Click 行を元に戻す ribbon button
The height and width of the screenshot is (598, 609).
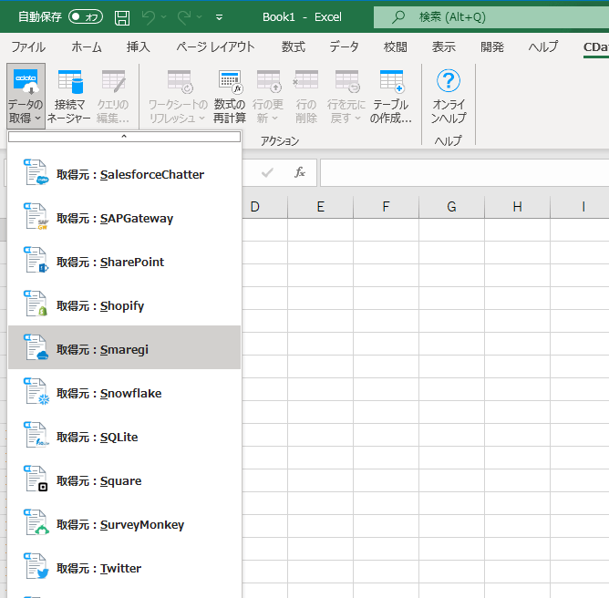[346, 96]
